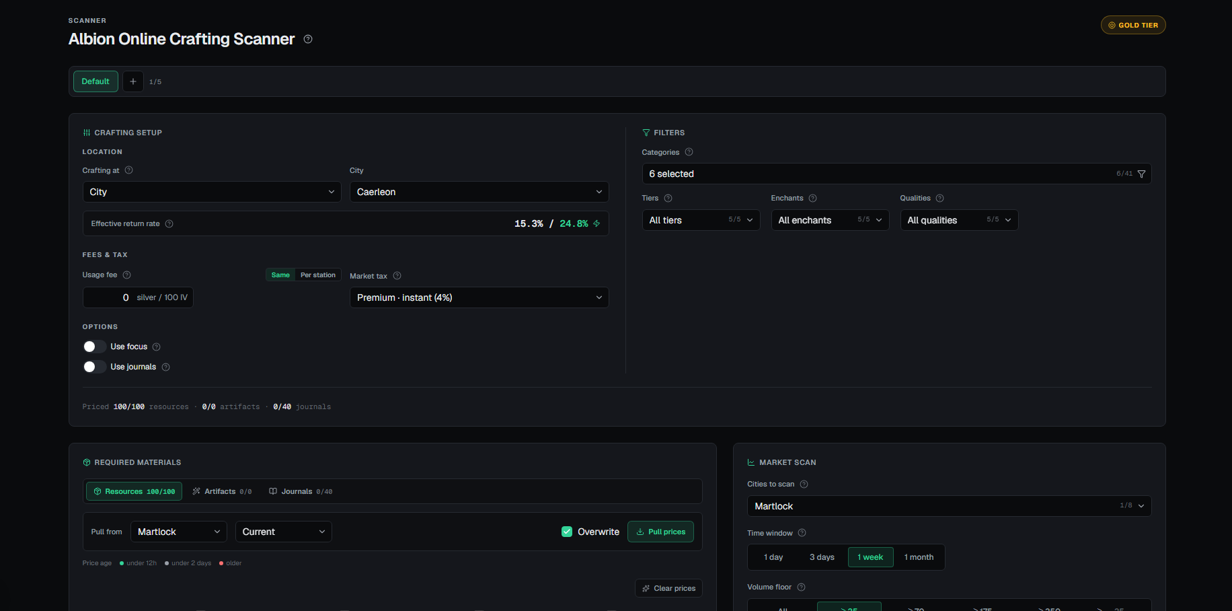Viewport: 1232px width, 611px height.
Task: Toggle the Use focus switch
Action: [95, 347]
